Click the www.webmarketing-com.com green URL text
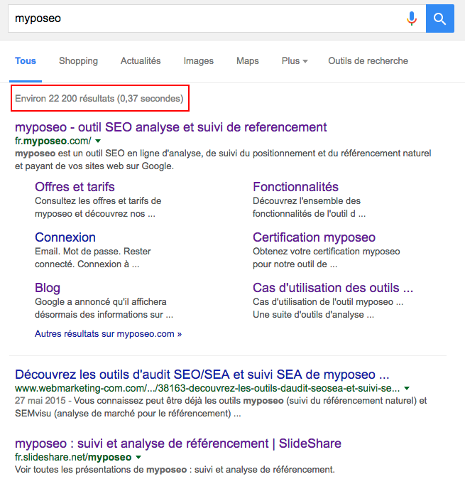Viewport: 465px width, 484px height. tap(207, 388)
